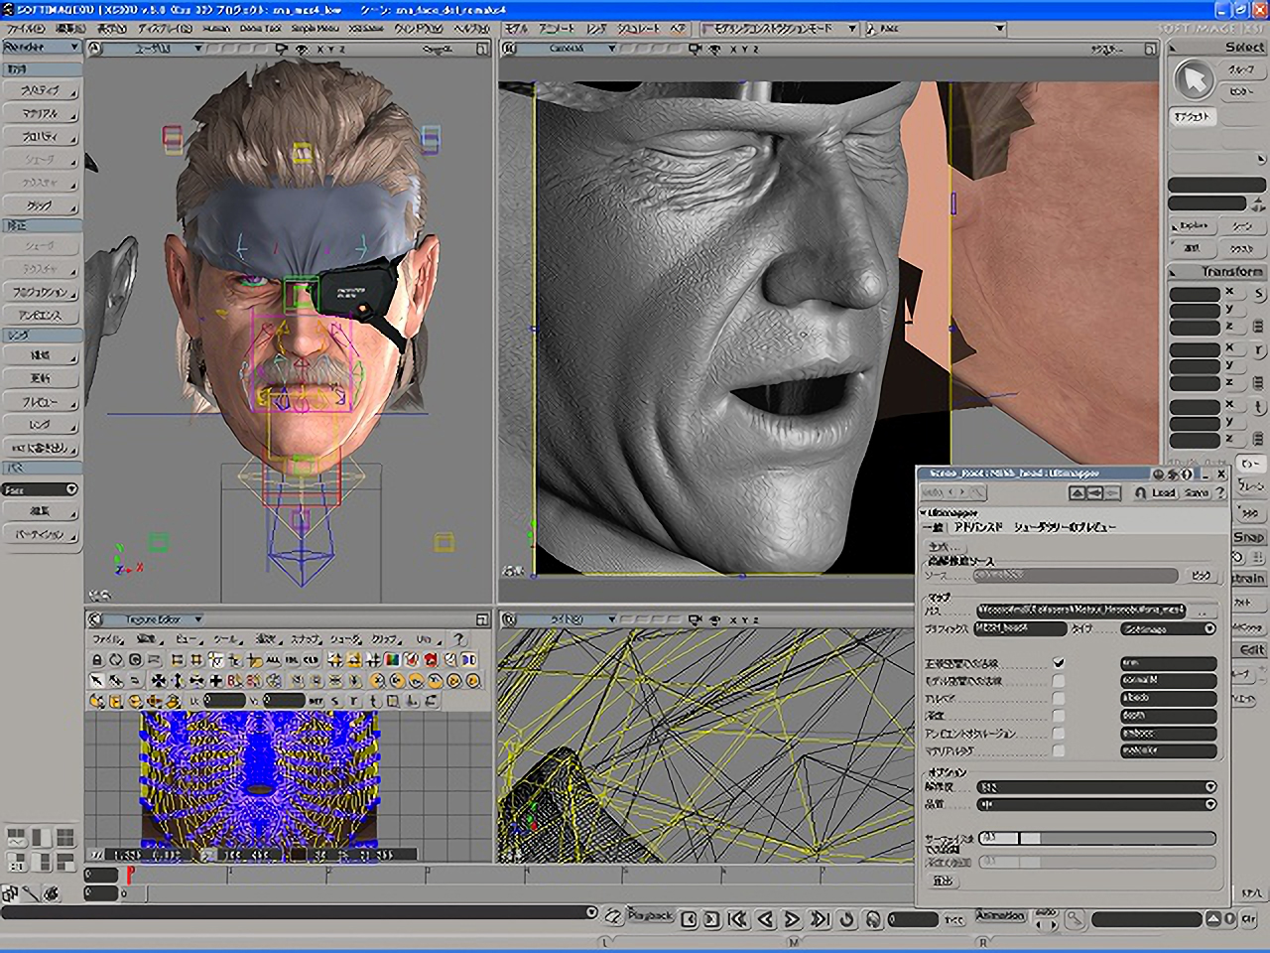1270x953 pixels.
Task: Click the lock icon in the Texture Editor toolbar
Action: coord(95,659)
